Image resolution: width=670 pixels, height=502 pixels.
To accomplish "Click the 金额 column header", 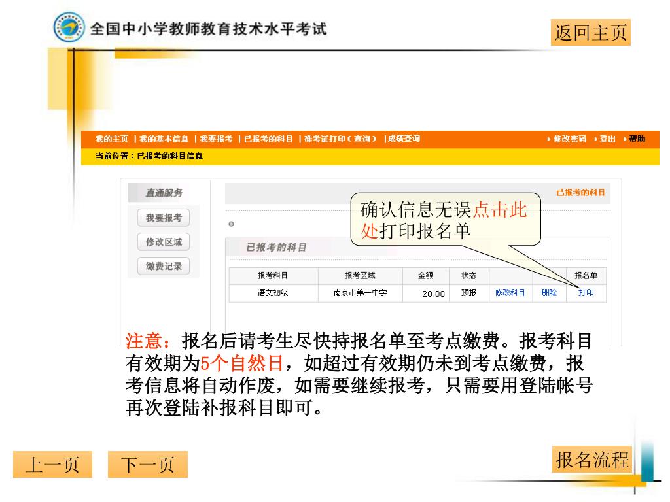I will [425, 276].
